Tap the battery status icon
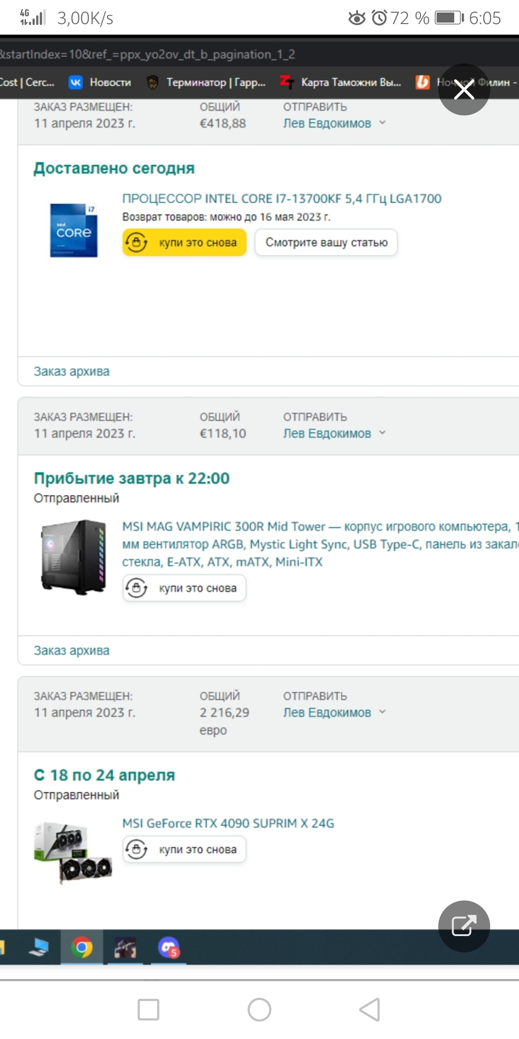The height and width of the screenshot is (1039, 519). point(449,18)
